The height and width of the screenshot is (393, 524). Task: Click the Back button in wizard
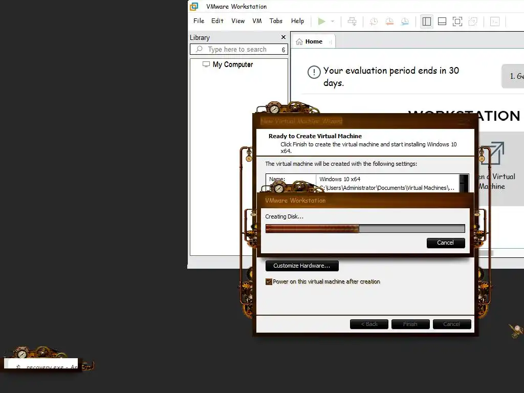click(x=369, y=324)
